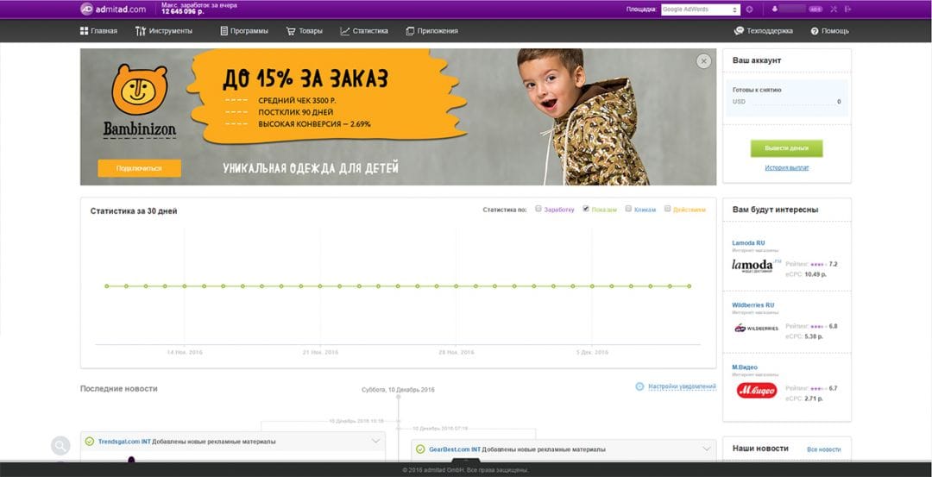Toggle the Кликам statistics checkbox
This screenshot has width=932, height=477.
(x=628, y=209)
